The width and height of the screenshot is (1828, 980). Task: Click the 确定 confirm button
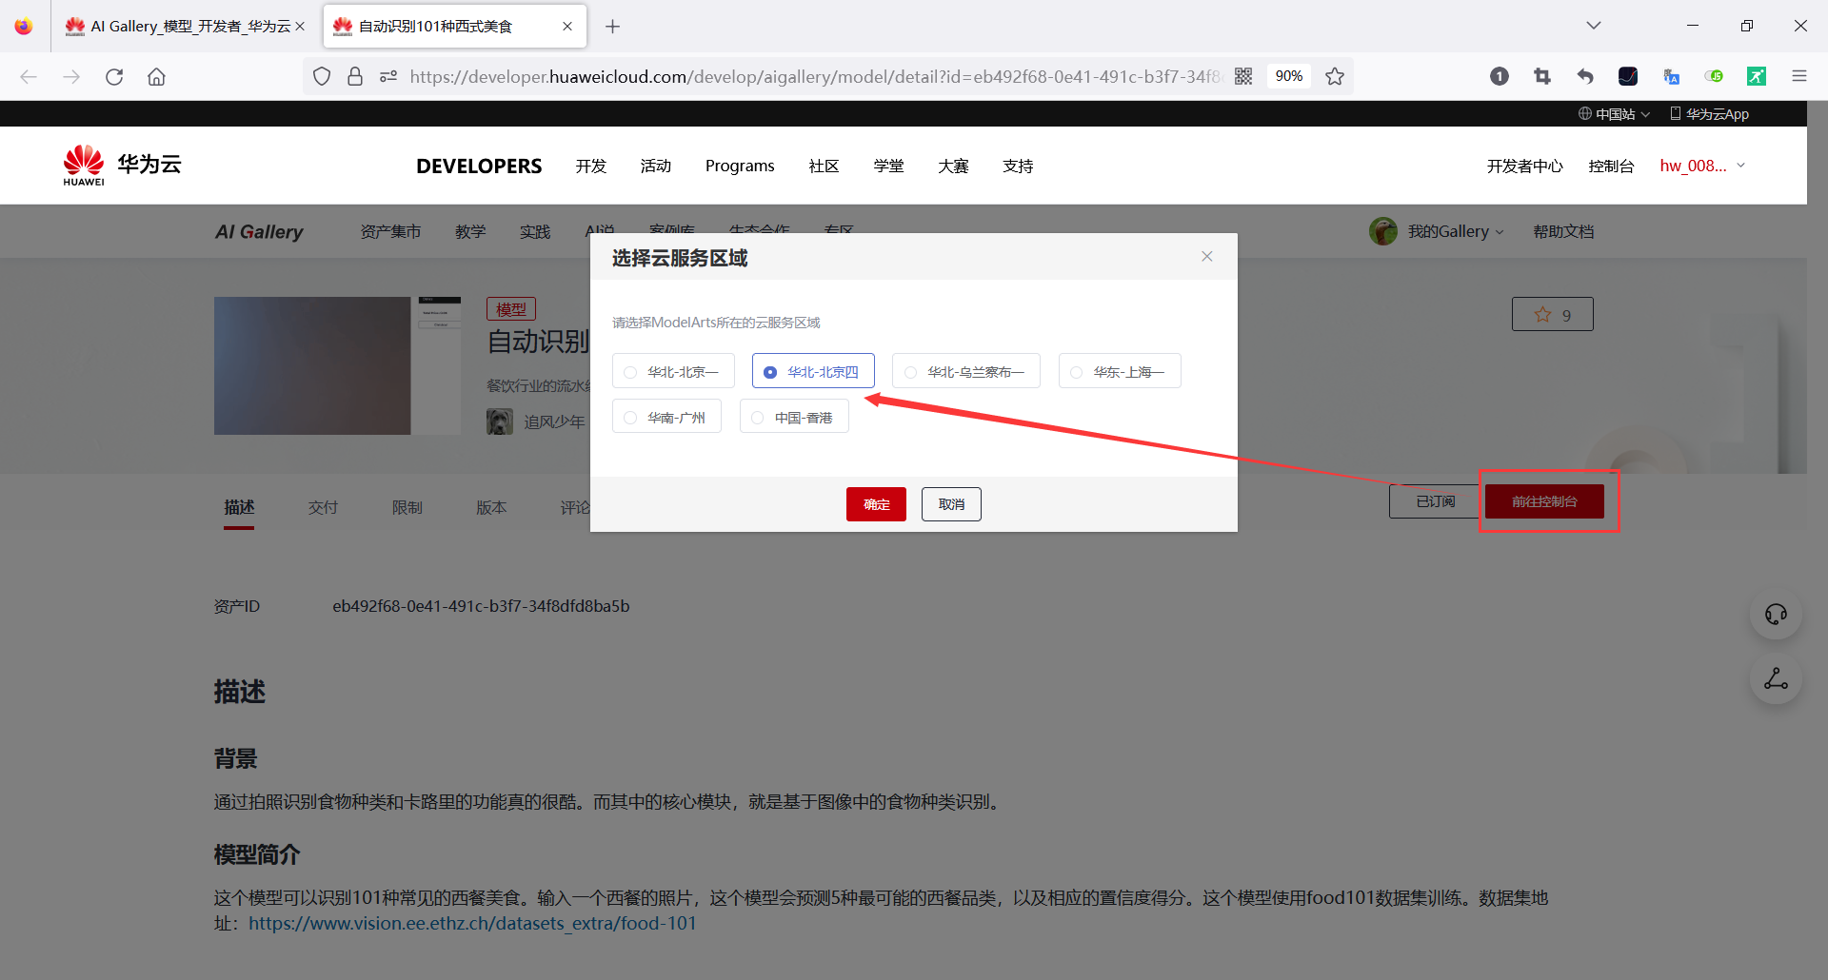coord(875,503)
